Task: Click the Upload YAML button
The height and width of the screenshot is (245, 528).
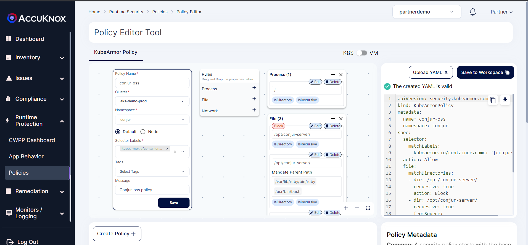Action: pos(430,72)
